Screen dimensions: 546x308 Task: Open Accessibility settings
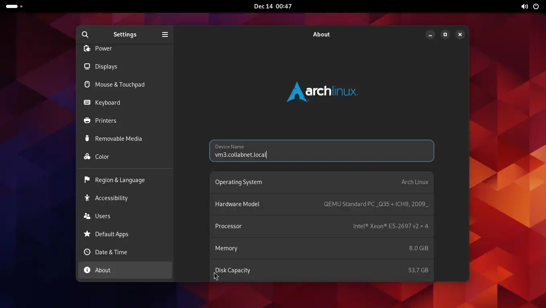tap(125, 198)
